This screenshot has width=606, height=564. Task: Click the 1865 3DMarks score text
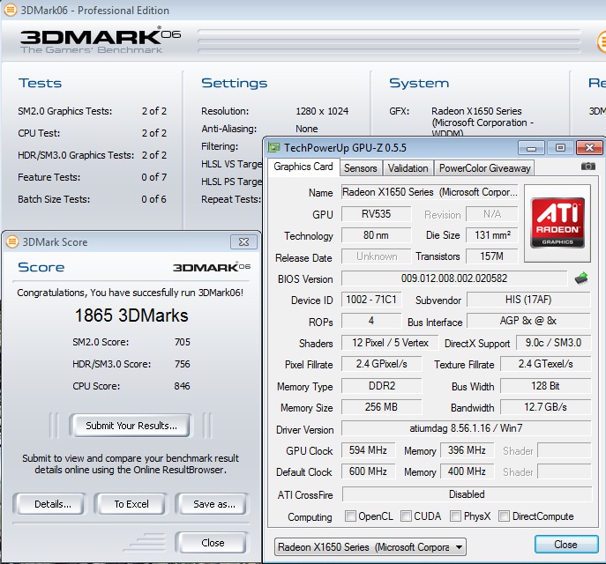(x=131, y=315)
